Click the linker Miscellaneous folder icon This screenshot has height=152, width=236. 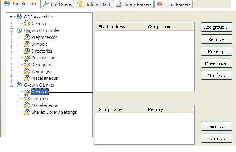pyautogui.click(x=27, y=105)
